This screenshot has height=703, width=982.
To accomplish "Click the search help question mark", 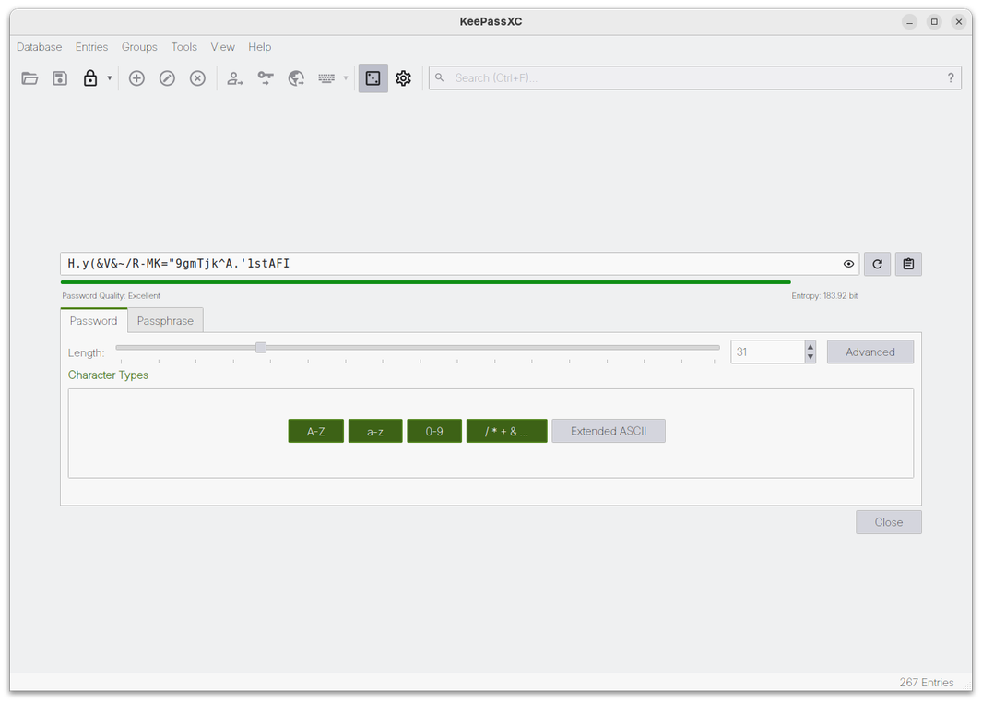I will [951, 78].
